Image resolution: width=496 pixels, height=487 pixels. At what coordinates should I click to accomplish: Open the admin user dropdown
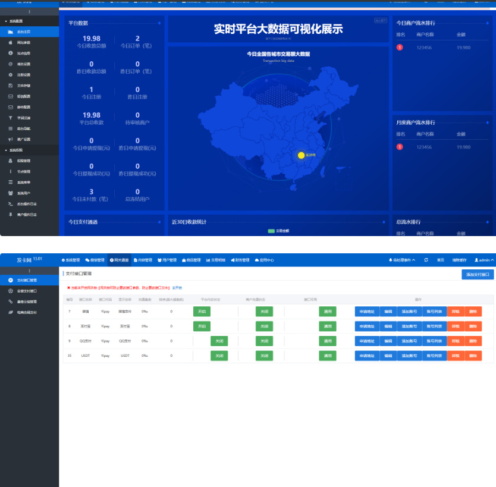484,260
